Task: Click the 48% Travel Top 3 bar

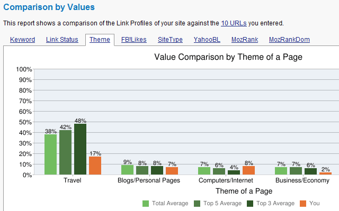Action: [80, 149]
